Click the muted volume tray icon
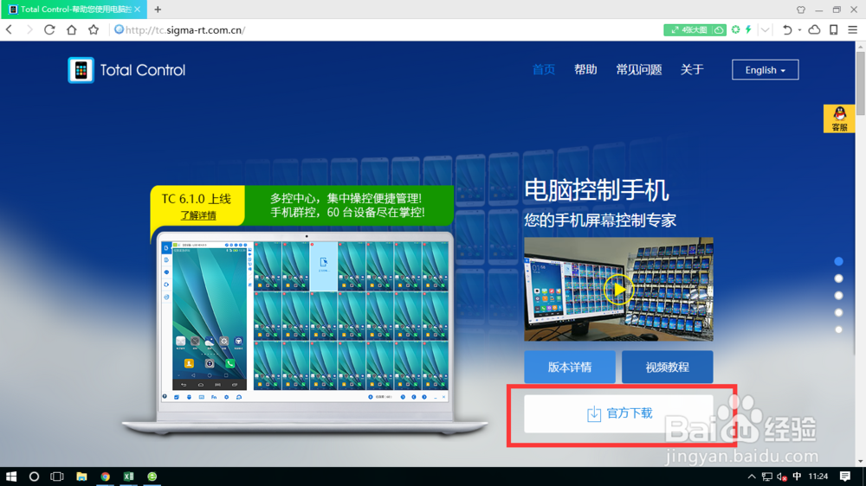This screenshot has width=866, height=486. click(782, 476)
